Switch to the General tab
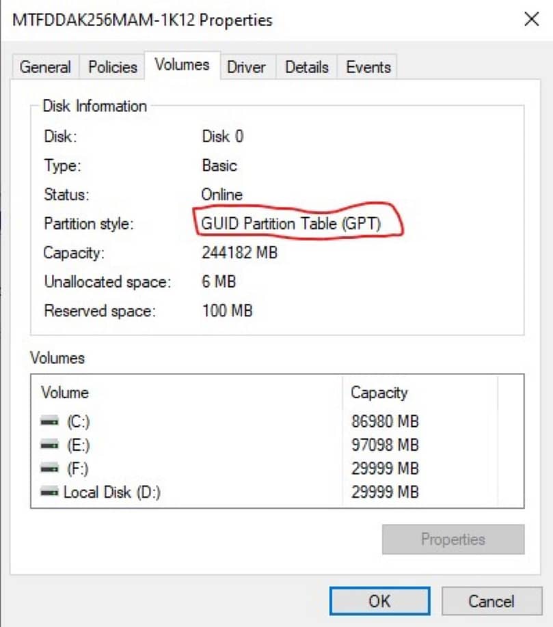The image size is (553, 627). 45,66
